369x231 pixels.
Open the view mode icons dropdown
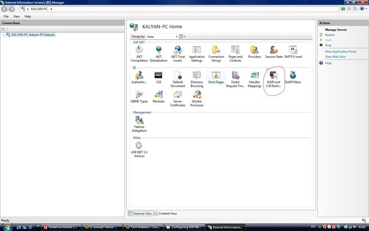(x=182, y=36)
